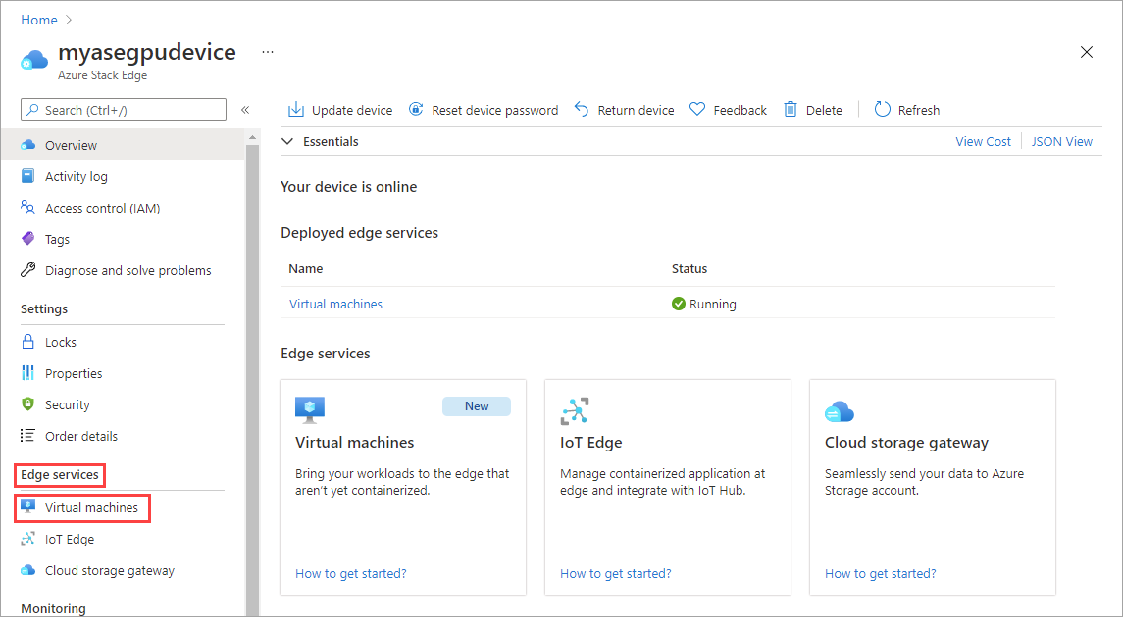Open the ellipsis more options menu
The image size is (1123, 617).
[x=268, y=52]
